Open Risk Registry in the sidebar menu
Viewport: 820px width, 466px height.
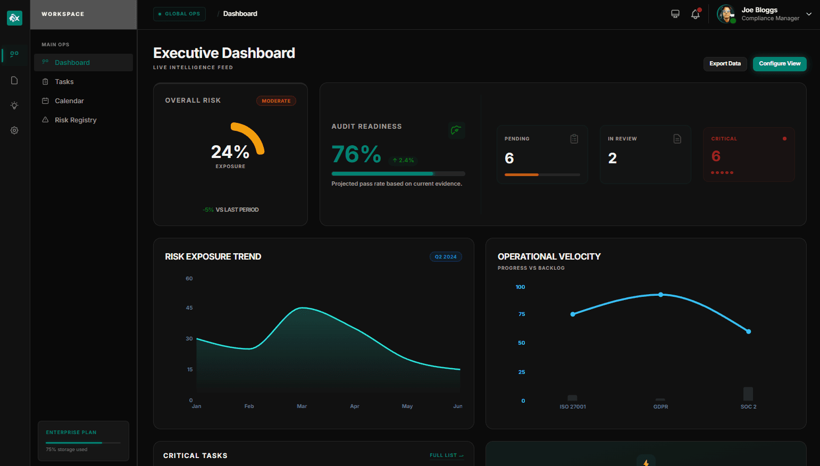(x=83, y=120)
